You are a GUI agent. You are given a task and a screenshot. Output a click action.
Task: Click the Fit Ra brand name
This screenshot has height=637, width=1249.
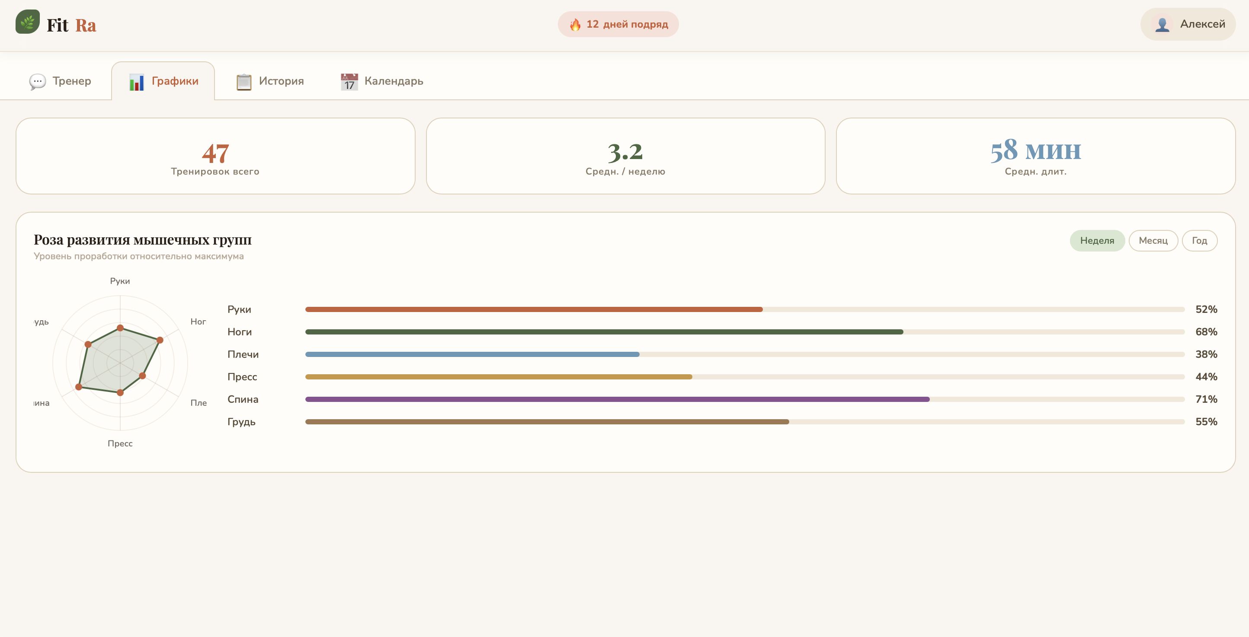(x=71, y=25)
